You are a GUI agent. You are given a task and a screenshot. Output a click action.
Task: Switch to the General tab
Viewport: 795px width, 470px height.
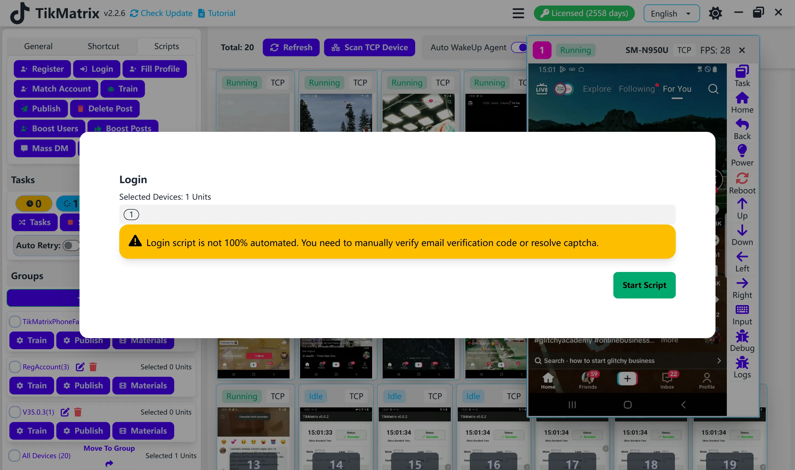(38, 46)
